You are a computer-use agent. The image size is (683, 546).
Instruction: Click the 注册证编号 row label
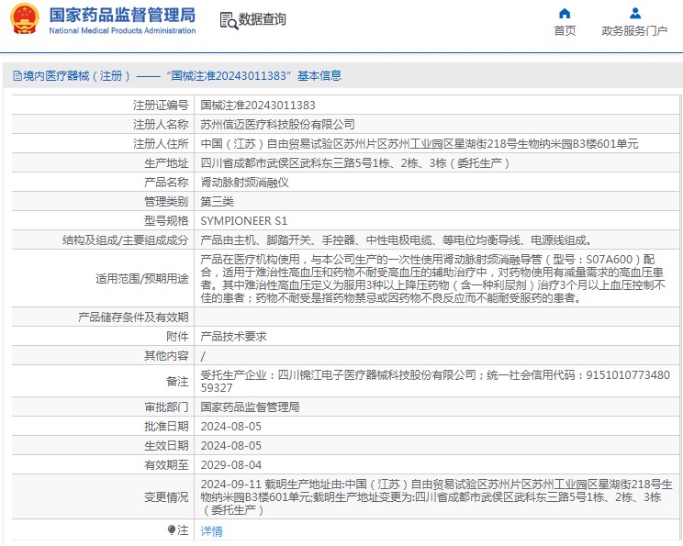click(x=161, y=106)
